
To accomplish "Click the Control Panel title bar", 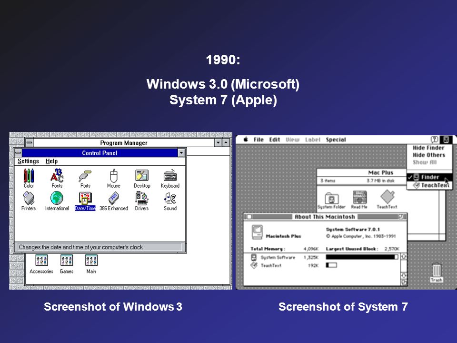I will tap(99, 152).
